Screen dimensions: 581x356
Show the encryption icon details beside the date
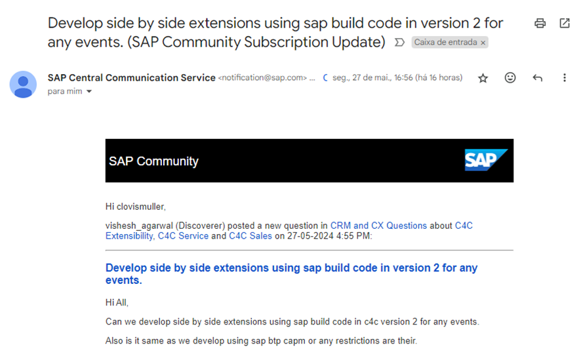325,78
